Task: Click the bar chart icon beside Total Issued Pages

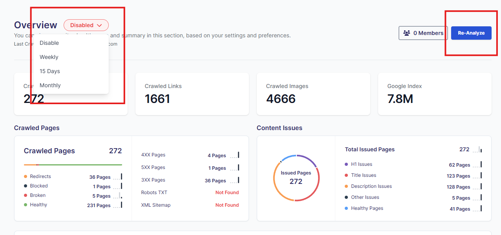Action: coord(477,149)
